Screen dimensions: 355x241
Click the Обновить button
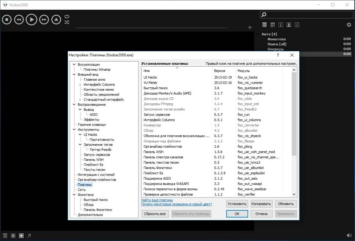point(286,204)
